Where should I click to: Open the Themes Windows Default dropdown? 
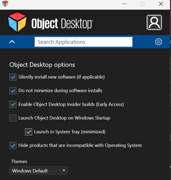tap(38, 171)
